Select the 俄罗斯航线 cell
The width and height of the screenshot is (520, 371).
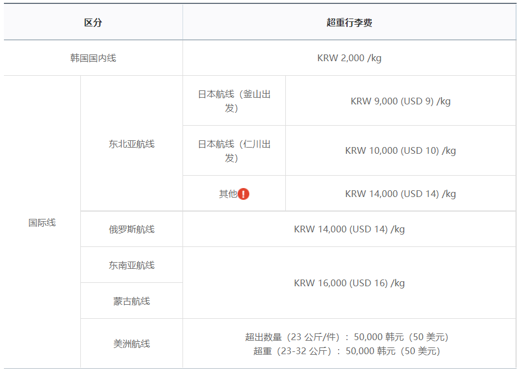coord(131,229)
